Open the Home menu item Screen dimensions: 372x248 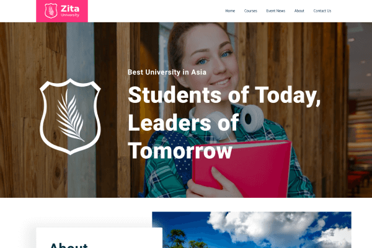tap(230, 11)
